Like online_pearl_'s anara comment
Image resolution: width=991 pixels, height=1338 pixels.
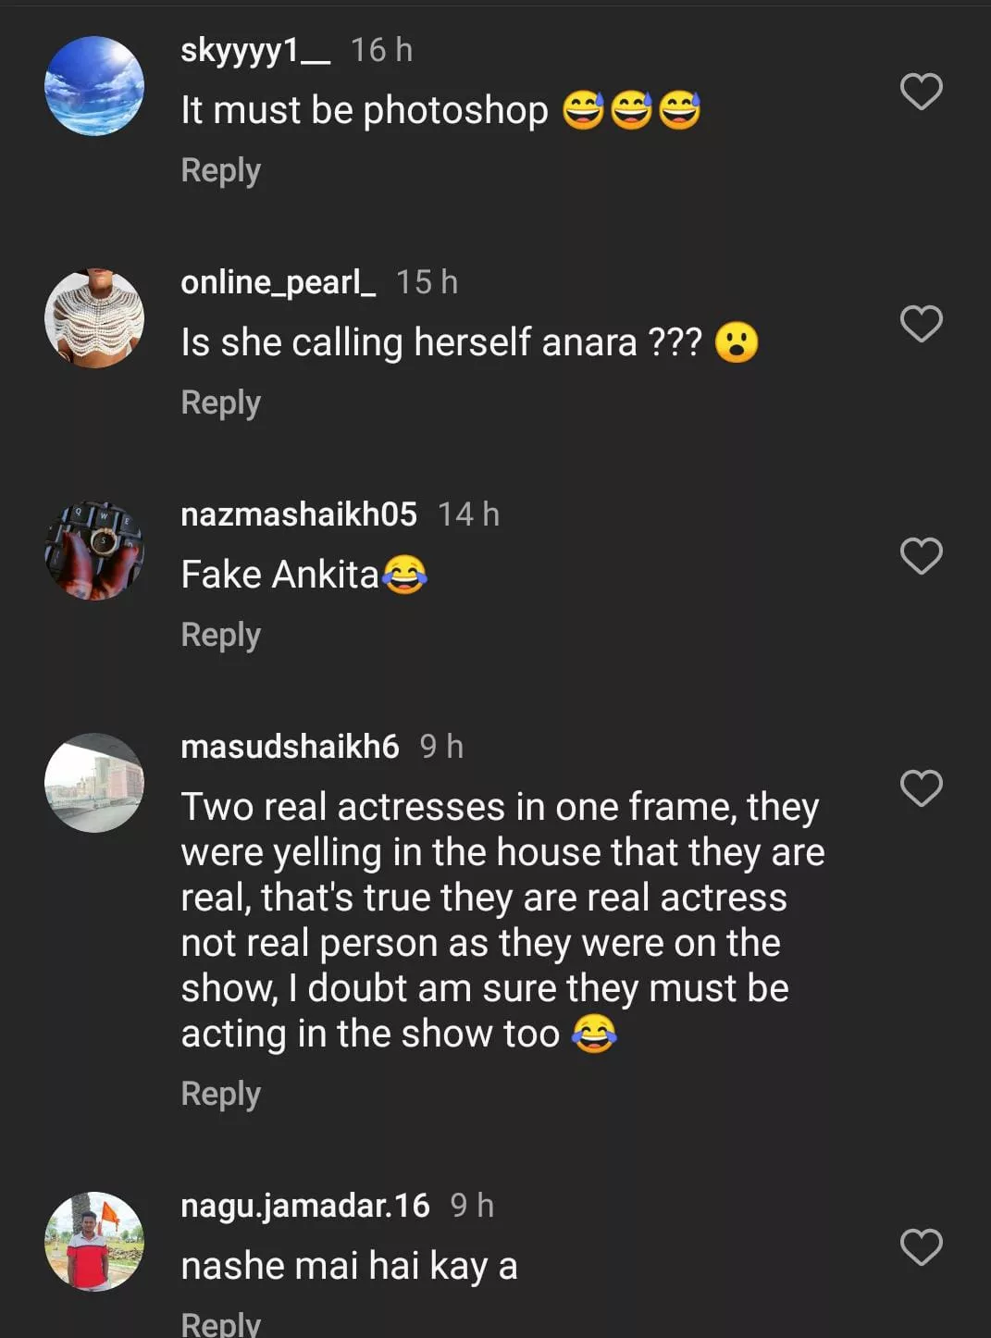click(921, 324)
